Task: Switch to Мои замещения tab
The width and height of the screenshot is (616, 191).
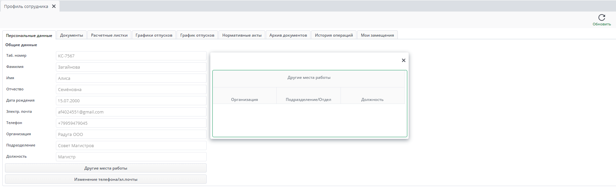Action: [377, 35]
